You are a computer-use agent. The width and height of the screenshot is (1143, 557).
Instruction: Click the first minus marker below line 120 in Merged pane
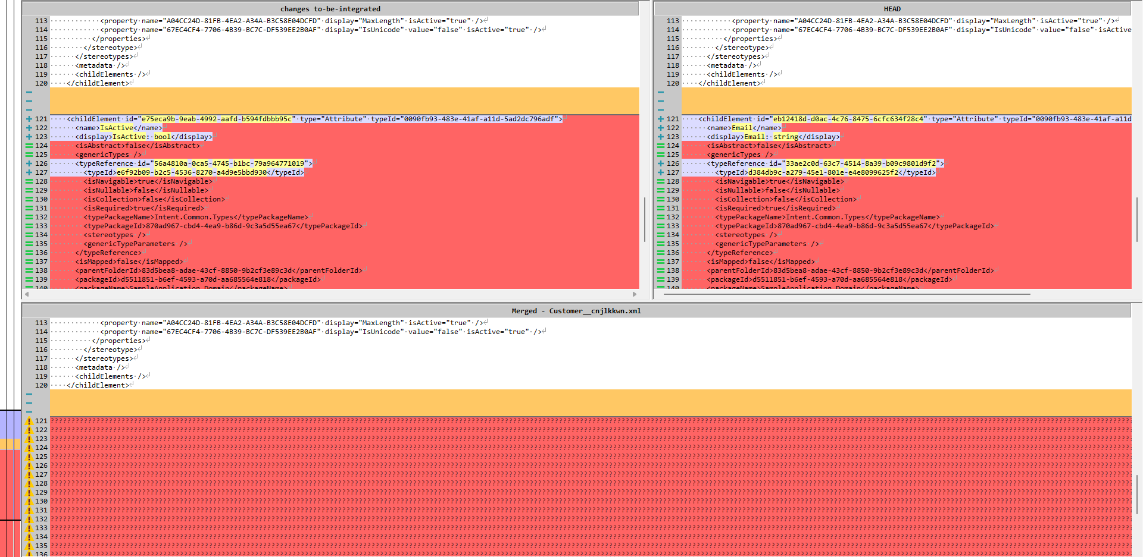pyautogui.click(x=29, y=394)
